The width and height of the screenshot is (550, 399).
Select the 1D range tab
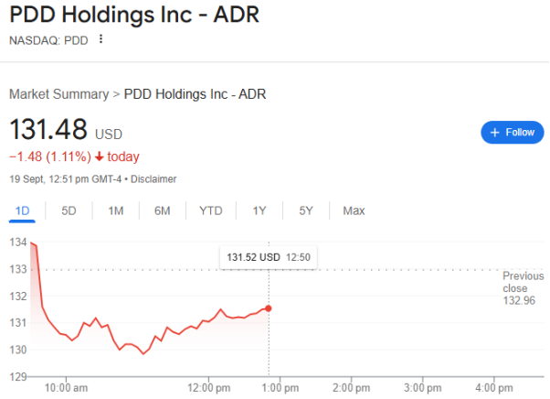23,210
